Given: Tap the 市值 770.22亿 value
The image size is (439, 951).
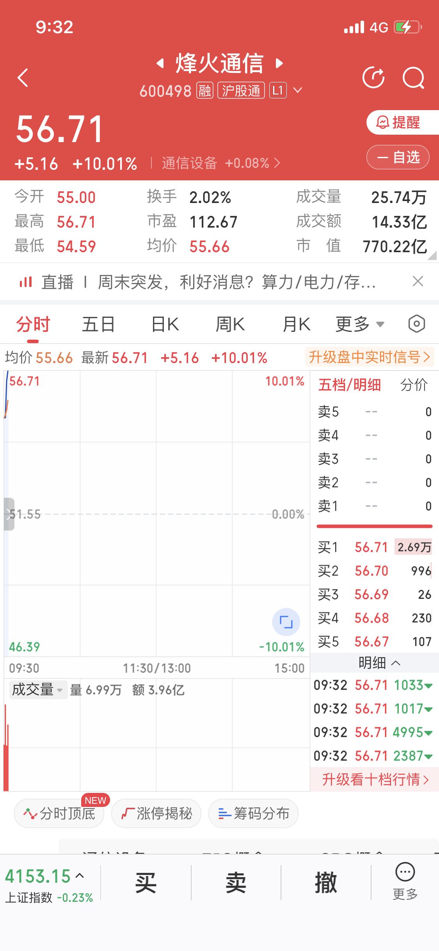Looking at the screenshot, I should pos(395,247).
